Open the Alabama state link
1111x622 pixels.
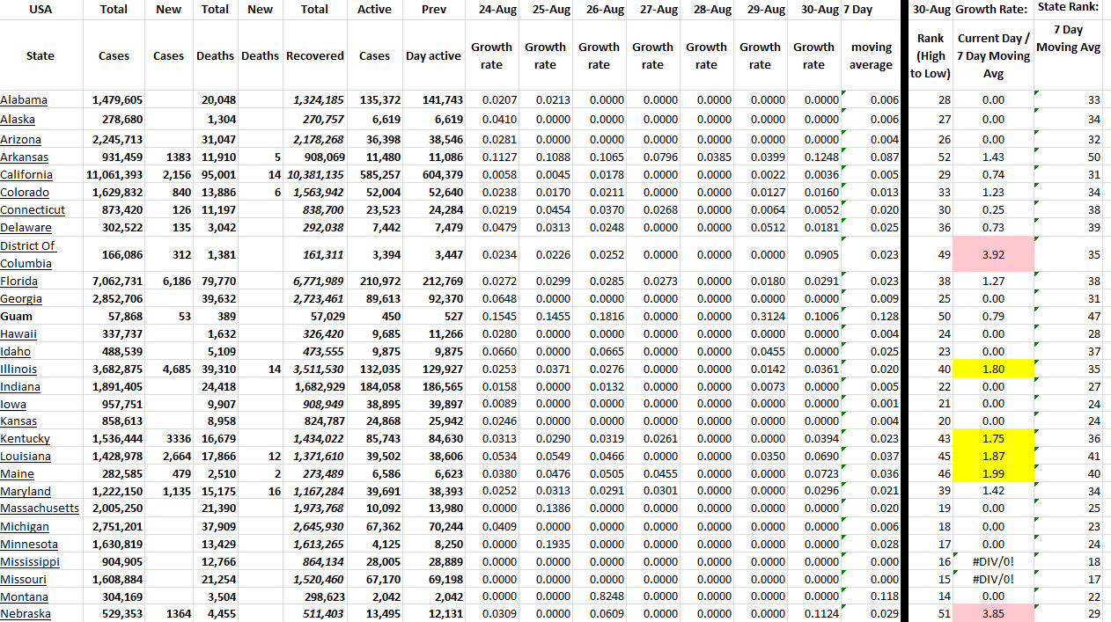click(24, 100)
